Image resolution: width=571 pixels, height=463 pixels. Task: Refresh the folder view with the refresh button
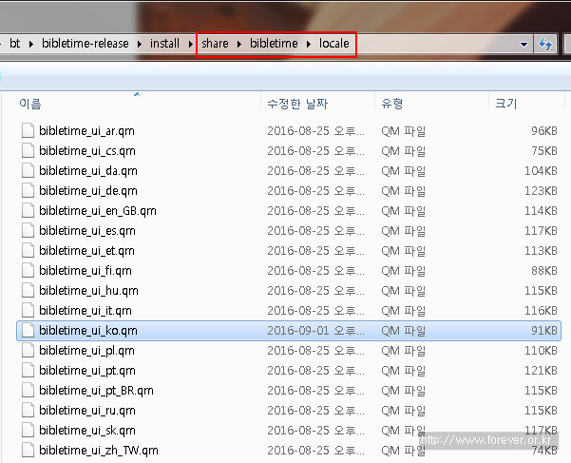pyautogui.click(x=545, y=44)
